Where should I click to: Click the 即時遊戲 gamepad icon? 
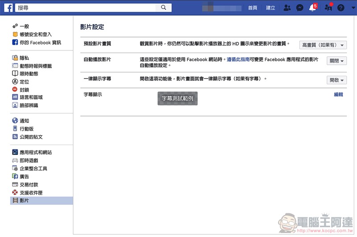15,160
